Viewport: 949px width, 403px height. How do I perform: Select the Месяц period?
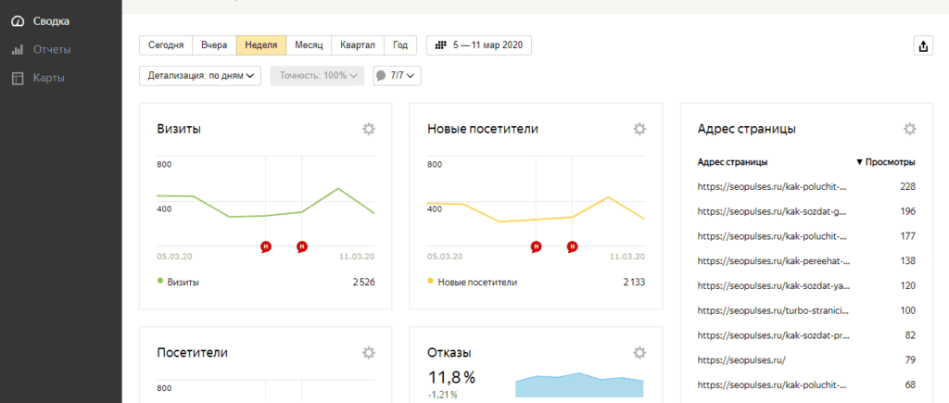point(309,45)
